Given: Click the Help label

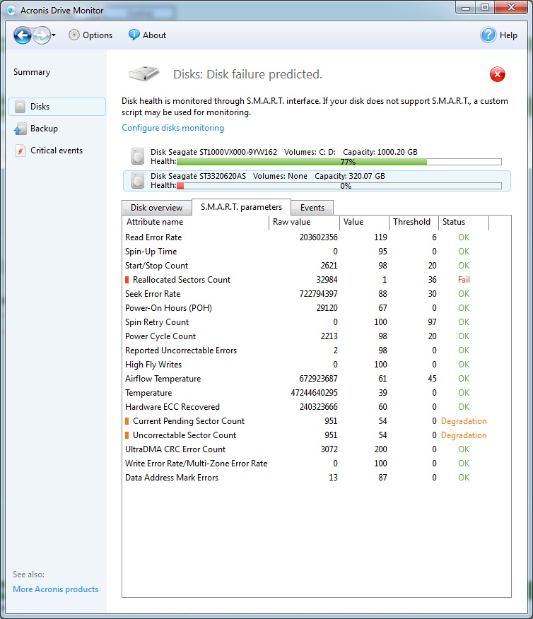Looking at the screenshot, I should click(x=508, y=35).
